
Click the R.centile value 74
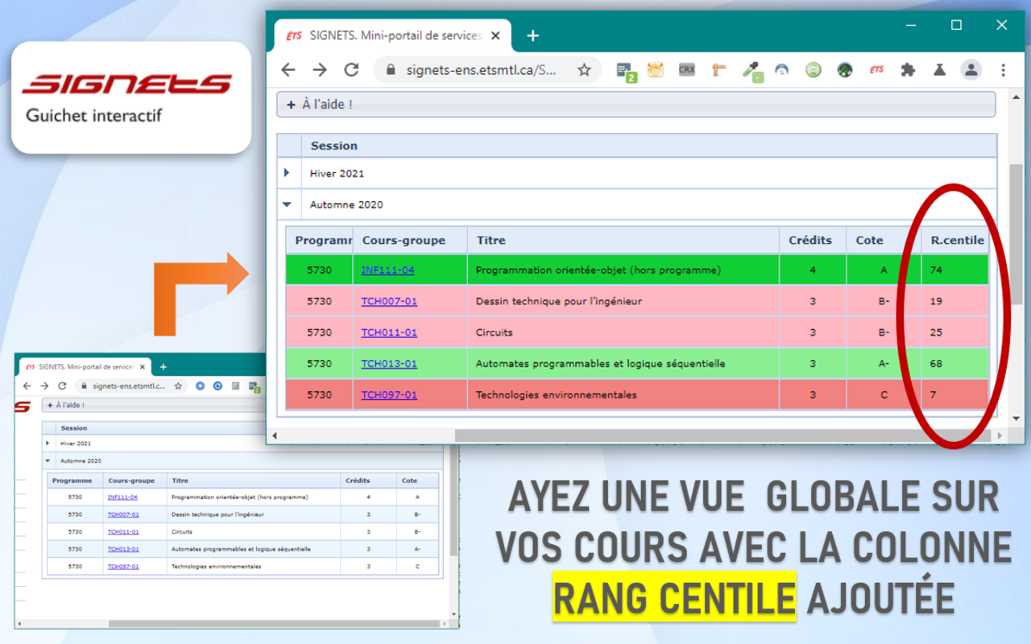click(x=936, y=270)
